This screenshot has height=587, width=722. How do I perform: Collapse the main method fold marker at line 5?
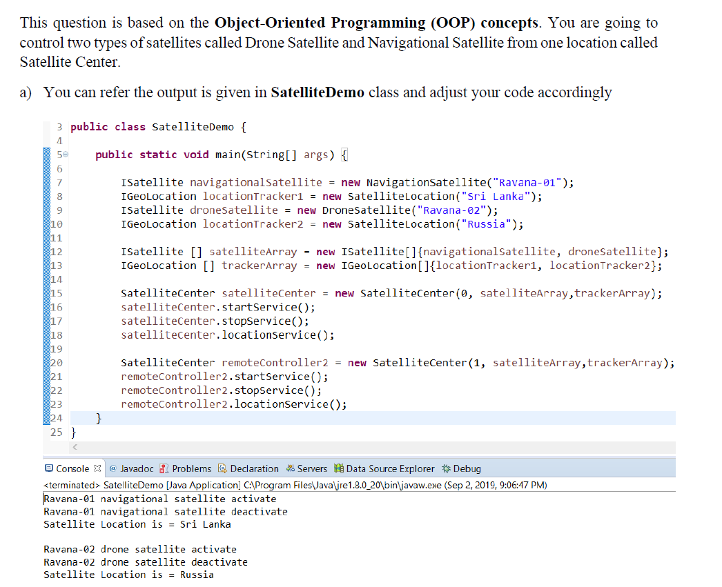coord(64,154)
